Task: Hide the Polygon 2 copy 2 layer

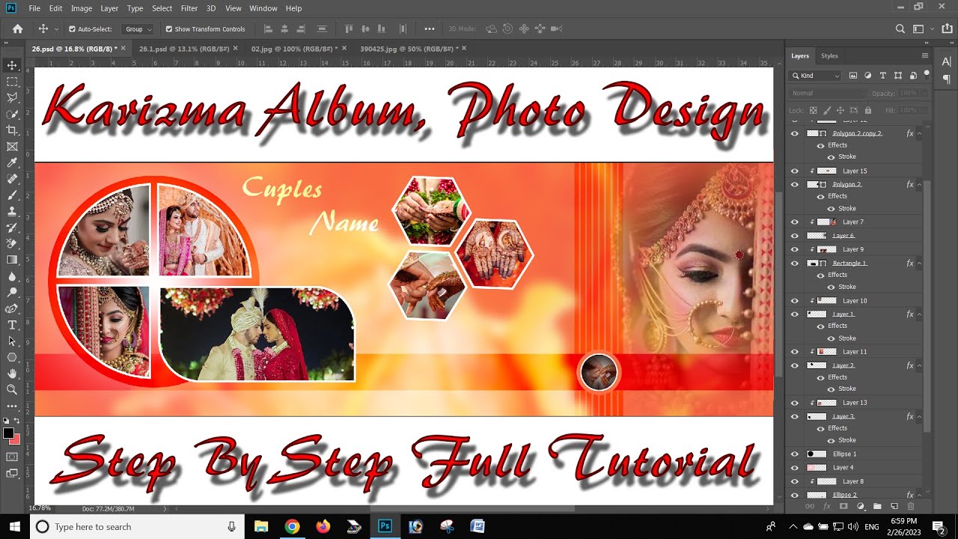Action: pyautogui.click(x=795, y=133)
